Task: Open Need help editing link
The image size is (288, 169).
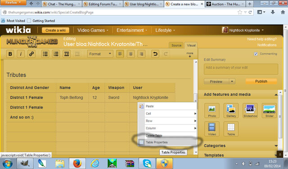Action: (x=262, y=39)
